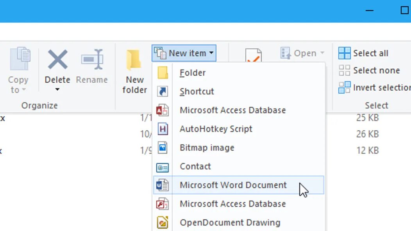Click the OpenDocument Drawing icon
This screenshot has width=411, height=231.
(163, 223)
